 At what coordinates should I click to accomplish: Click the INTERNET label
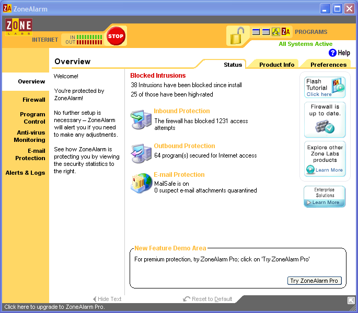(45, 40)
